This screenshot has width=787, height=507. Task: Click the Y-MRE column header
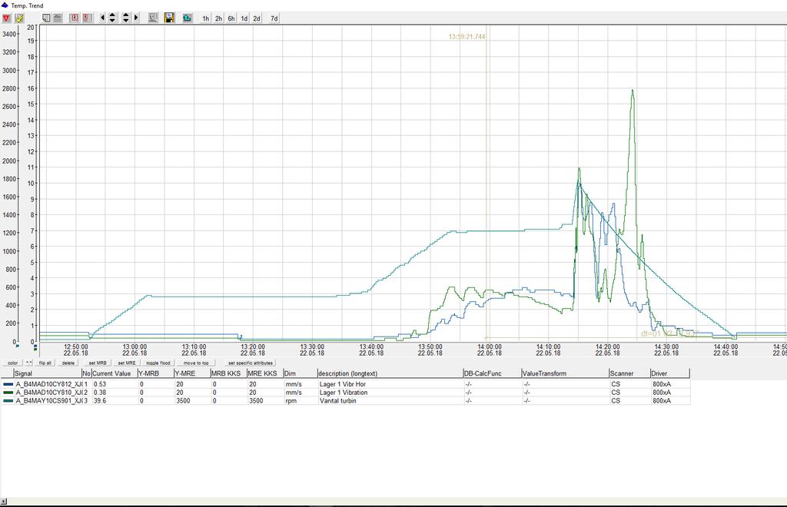point(191,373)
